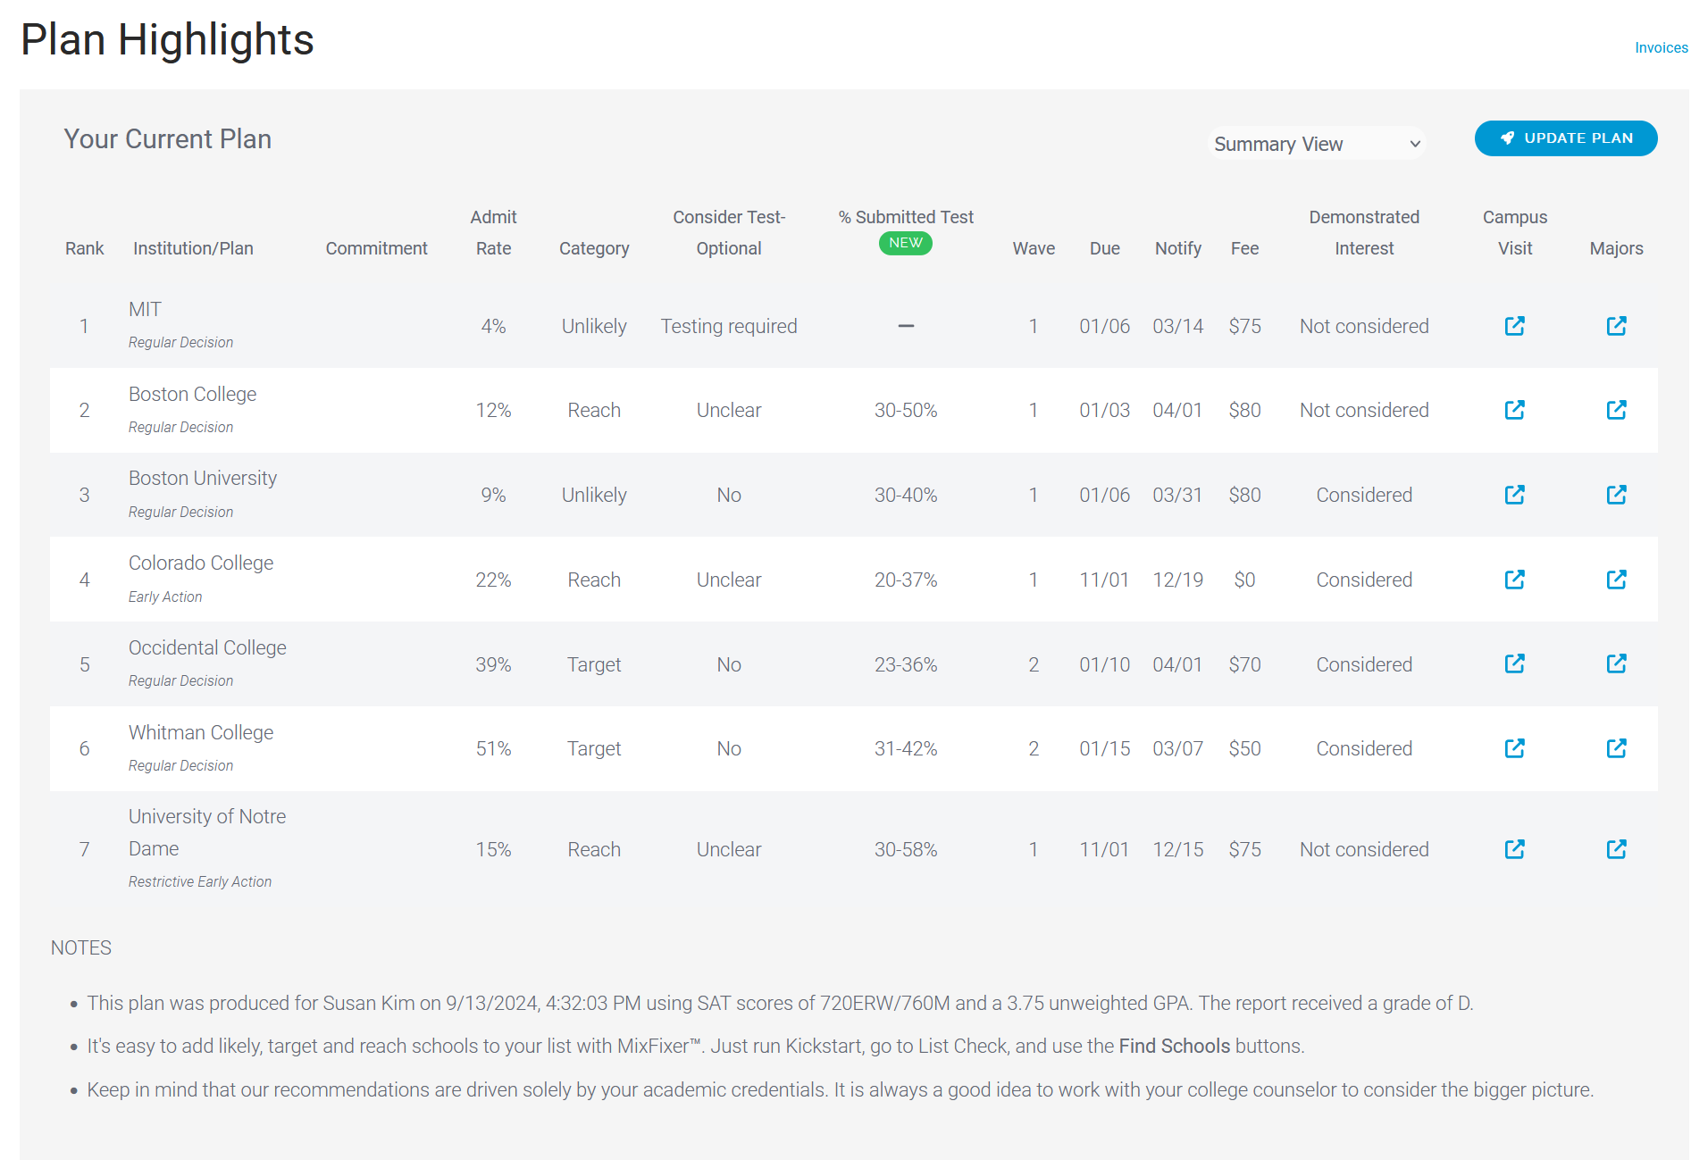Open the Summary View dropdown

coord(1316,144)
